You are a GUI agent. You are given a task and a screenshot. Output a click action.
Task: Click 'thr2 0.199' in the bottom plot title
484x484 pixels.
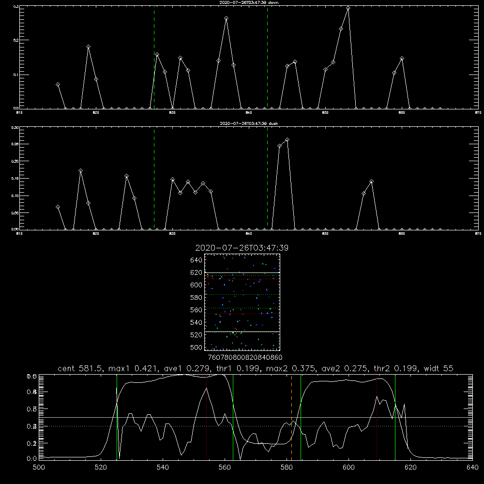(x=396, y=368)
